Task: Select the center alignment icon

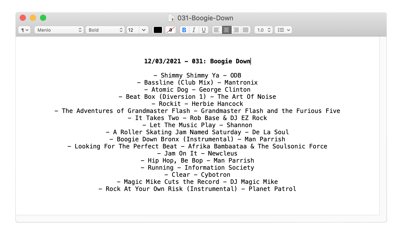Action: coord(226,30)
